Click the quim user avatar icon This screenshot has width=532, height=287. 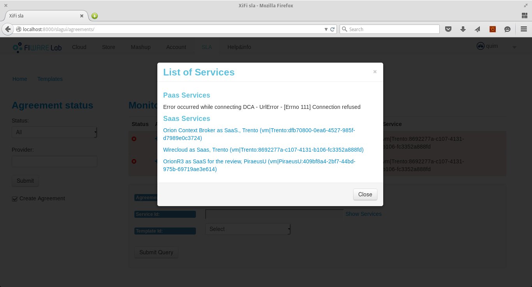[480, 46]
